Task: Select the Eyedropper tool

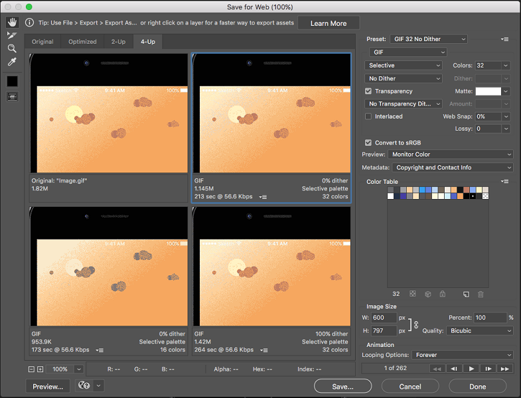Action: point(12,62)
